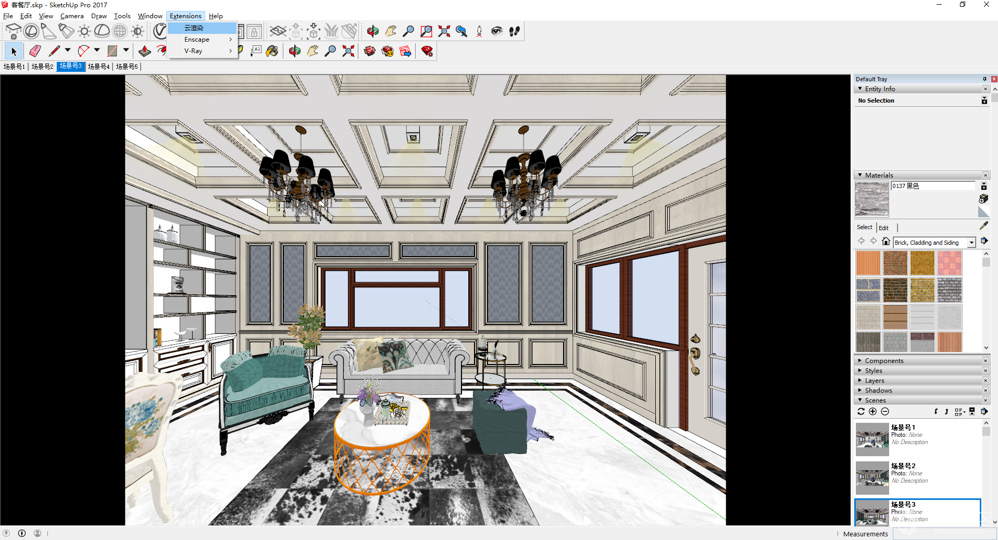Expand the Shadows panel
This screenshot has height=540, width=998.
878,391
